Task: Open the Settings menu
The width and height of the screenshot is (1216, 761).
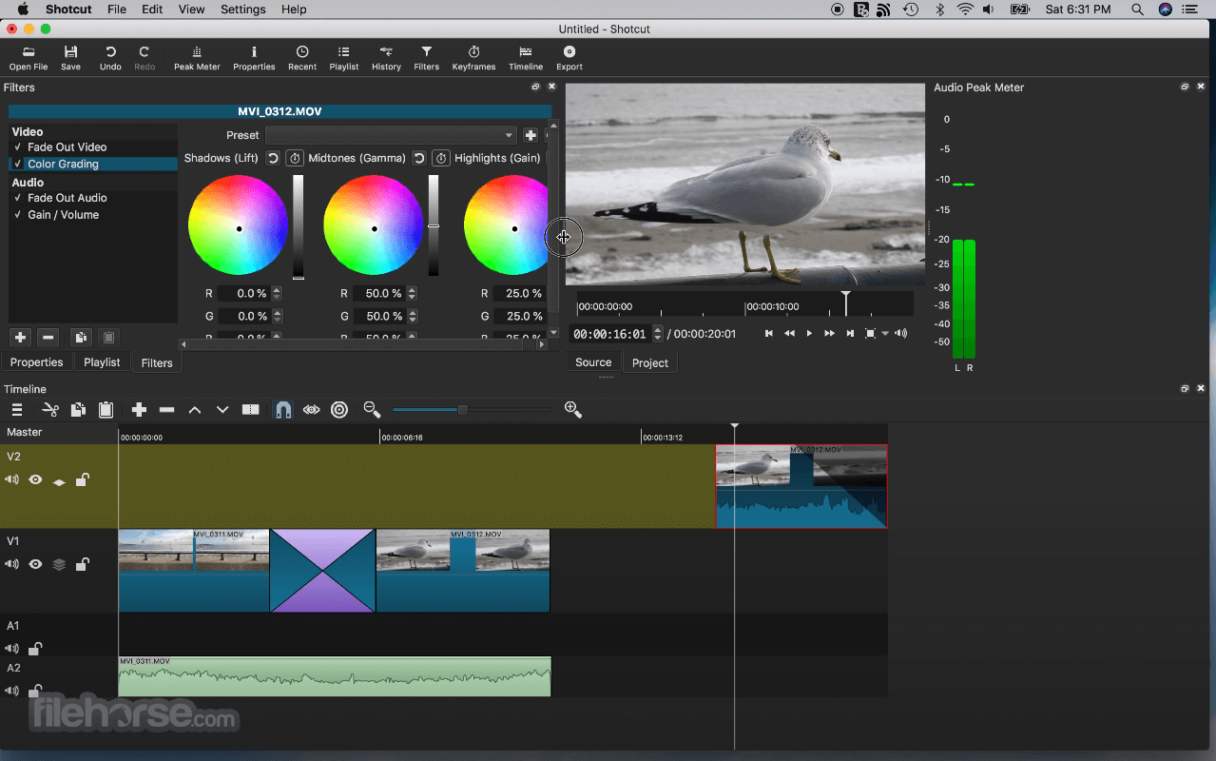Action: click(x=242, y=9)
